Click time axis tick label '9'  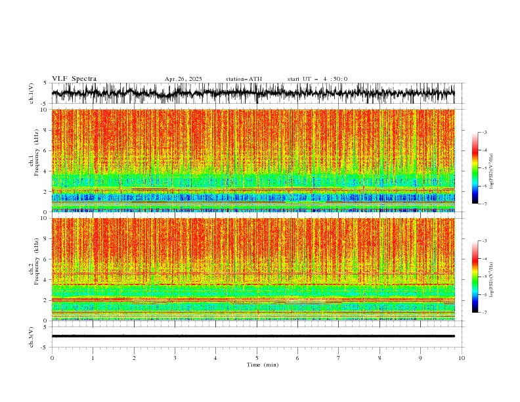(x=420, y=358)
